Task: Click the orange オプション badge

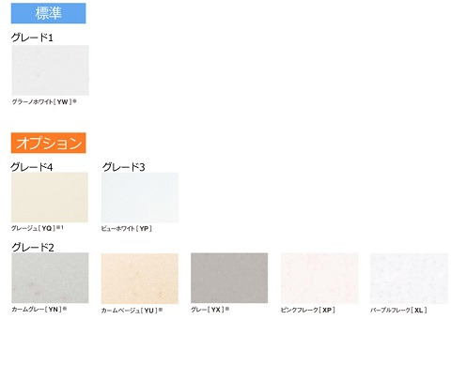Action: tap(49, 143)
